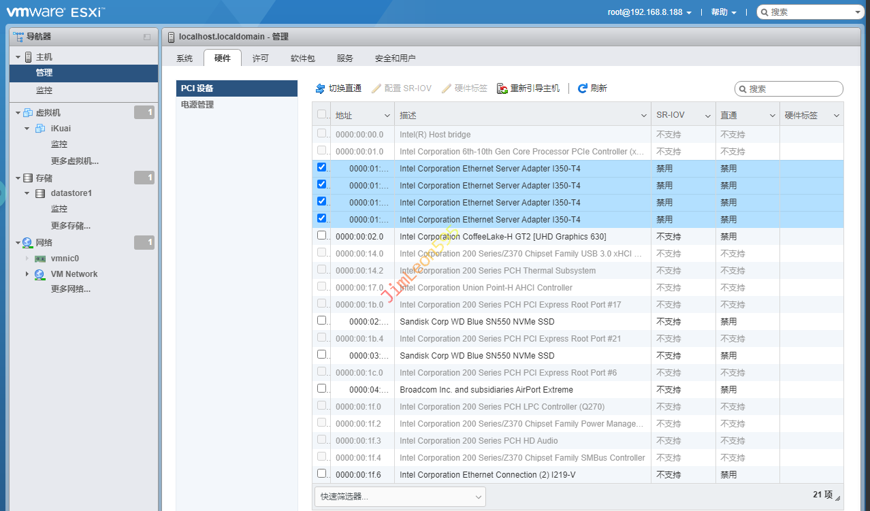This screenshot has height=511, width=870.
Task: Select 电源管理 in the hardware list
Action: point(197,105)
